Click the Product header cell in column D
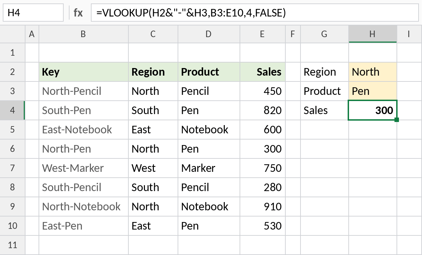The width and height of the screenshot is (422, 255). coord(209,72)
